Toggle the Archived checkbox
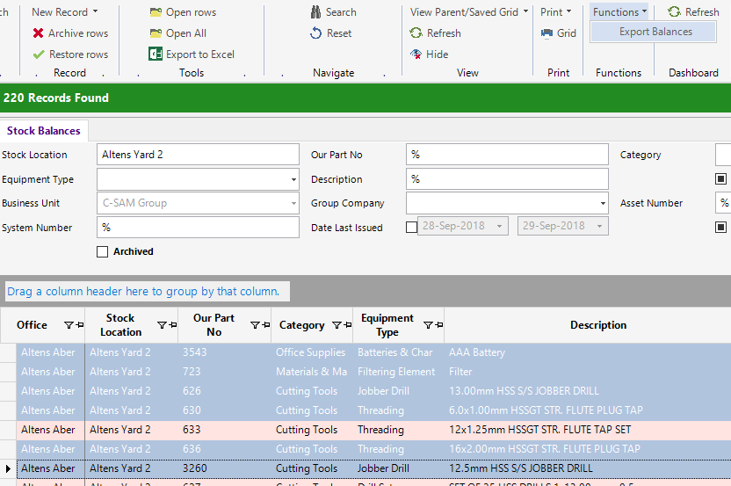This screenshot has height=486, width=731. (103, 252)
